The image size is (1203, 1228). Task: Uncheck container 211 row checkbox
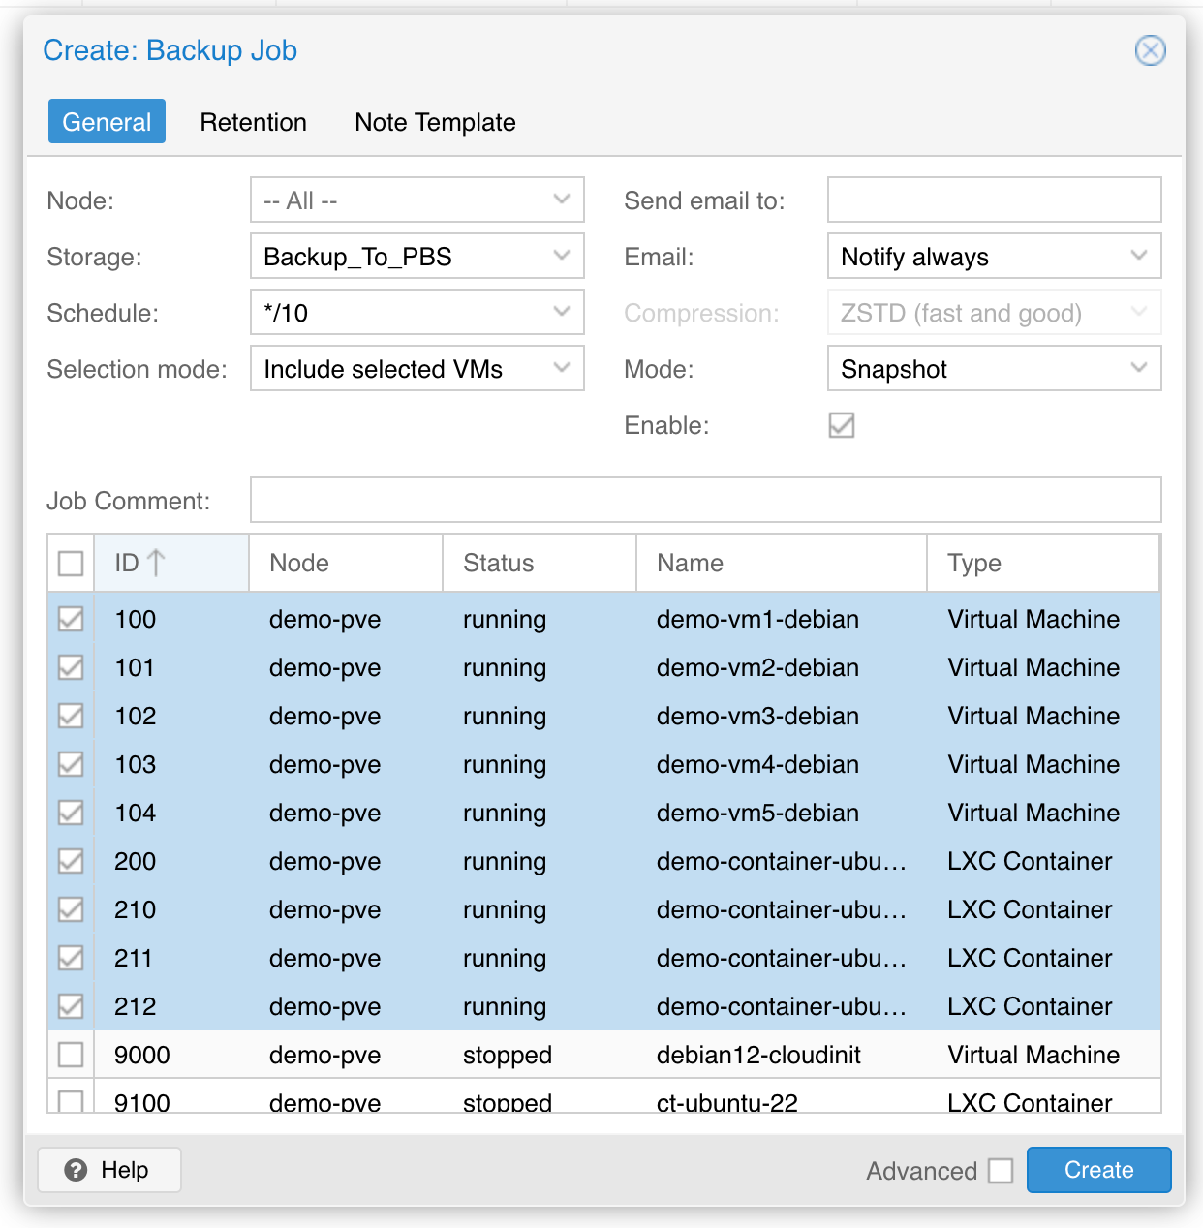tap(71, 958)
